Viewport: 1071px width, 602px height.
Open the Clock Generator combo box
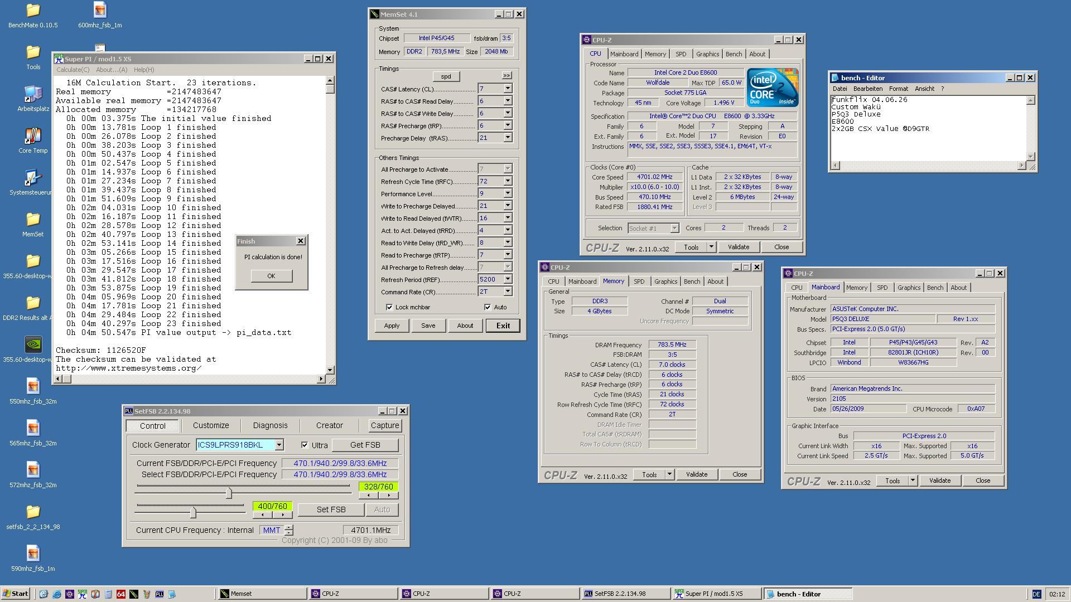point(279,445)
